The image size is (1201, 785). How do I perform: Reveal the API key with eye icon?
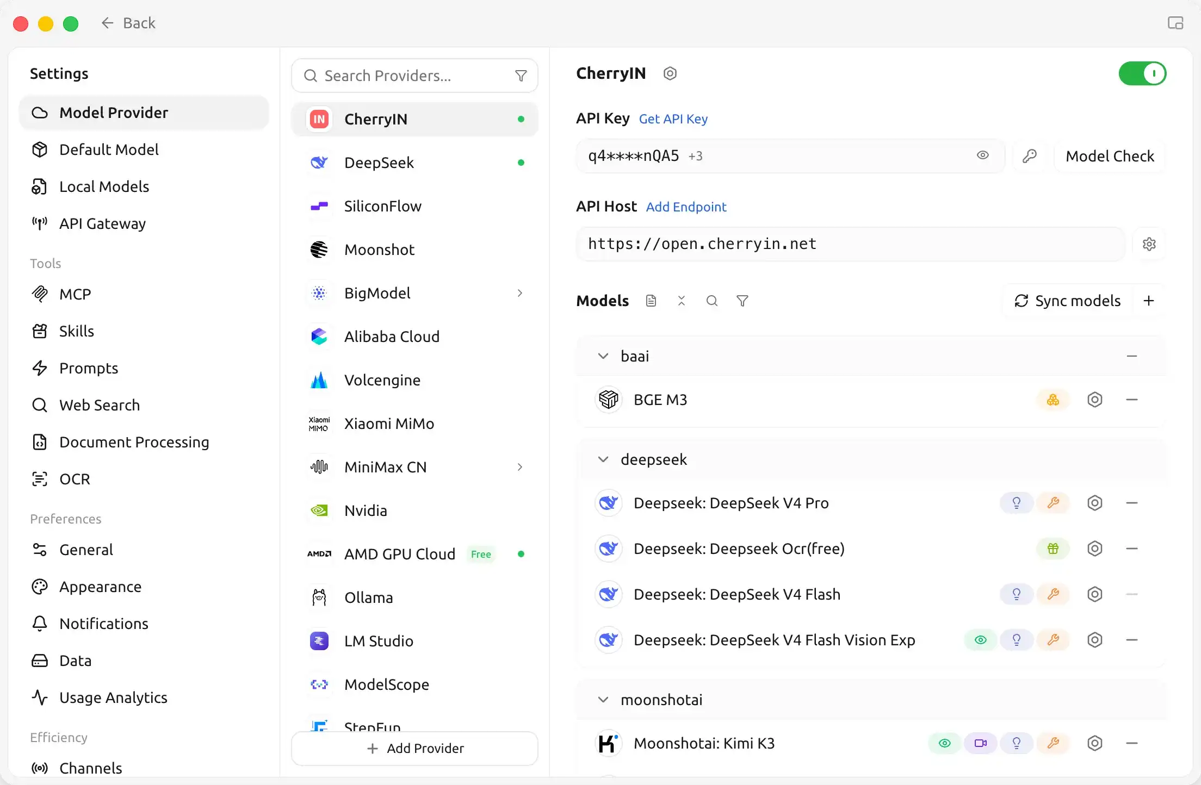pyautogui.click(x=982, y=155)
